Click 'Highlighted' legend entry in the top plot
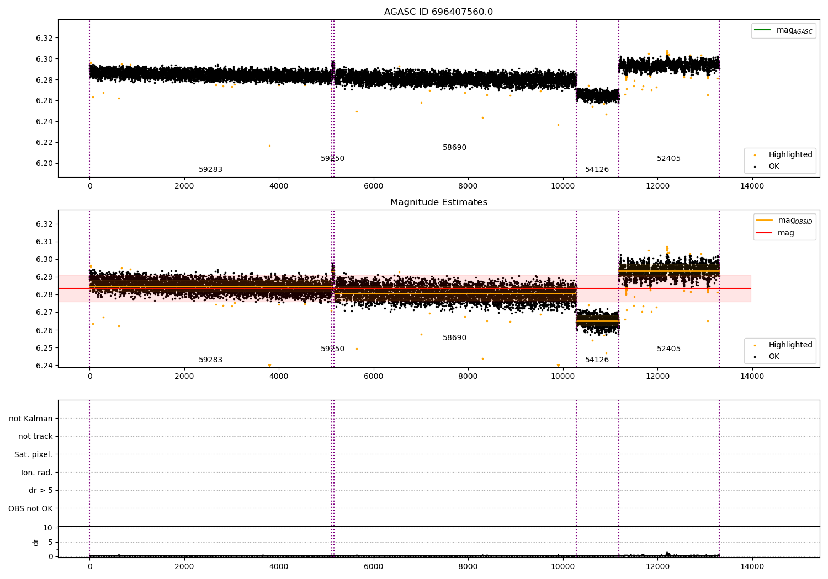Image resolution: width=828 pixels, height=579 pixels. click(783, 155)
